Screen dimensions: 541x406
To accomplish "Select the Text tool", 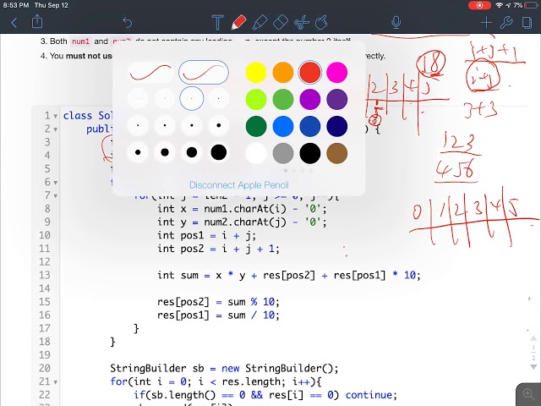I will pos(217,23).
